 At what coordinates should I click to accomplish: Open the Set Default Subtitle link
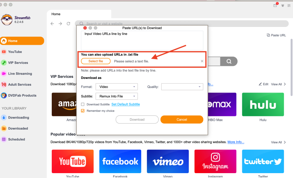click(x=126, y=104)
